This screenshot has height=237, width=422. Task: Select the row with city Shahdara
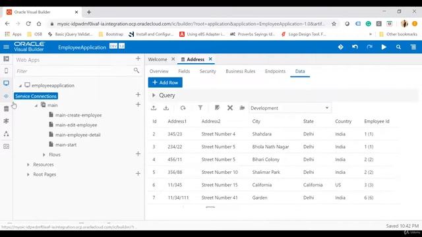click(x=273, y=134)
